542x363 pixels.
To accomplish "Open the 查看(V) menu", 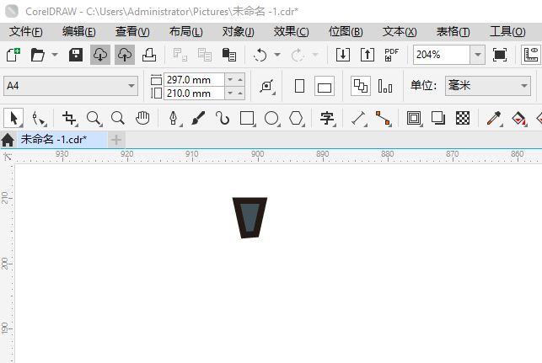I will (x=132, y=32).
